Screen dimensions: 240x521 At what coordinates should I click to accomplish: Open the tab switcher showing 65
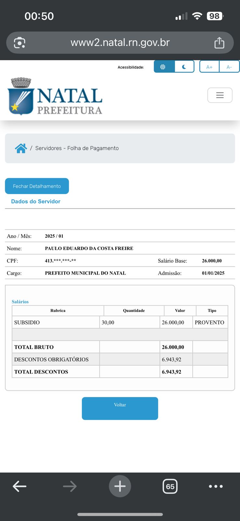tap(170, 486)
